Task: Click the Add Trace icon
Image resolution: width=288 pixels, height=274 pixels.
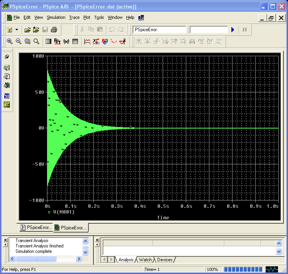Action: point(88,42)
